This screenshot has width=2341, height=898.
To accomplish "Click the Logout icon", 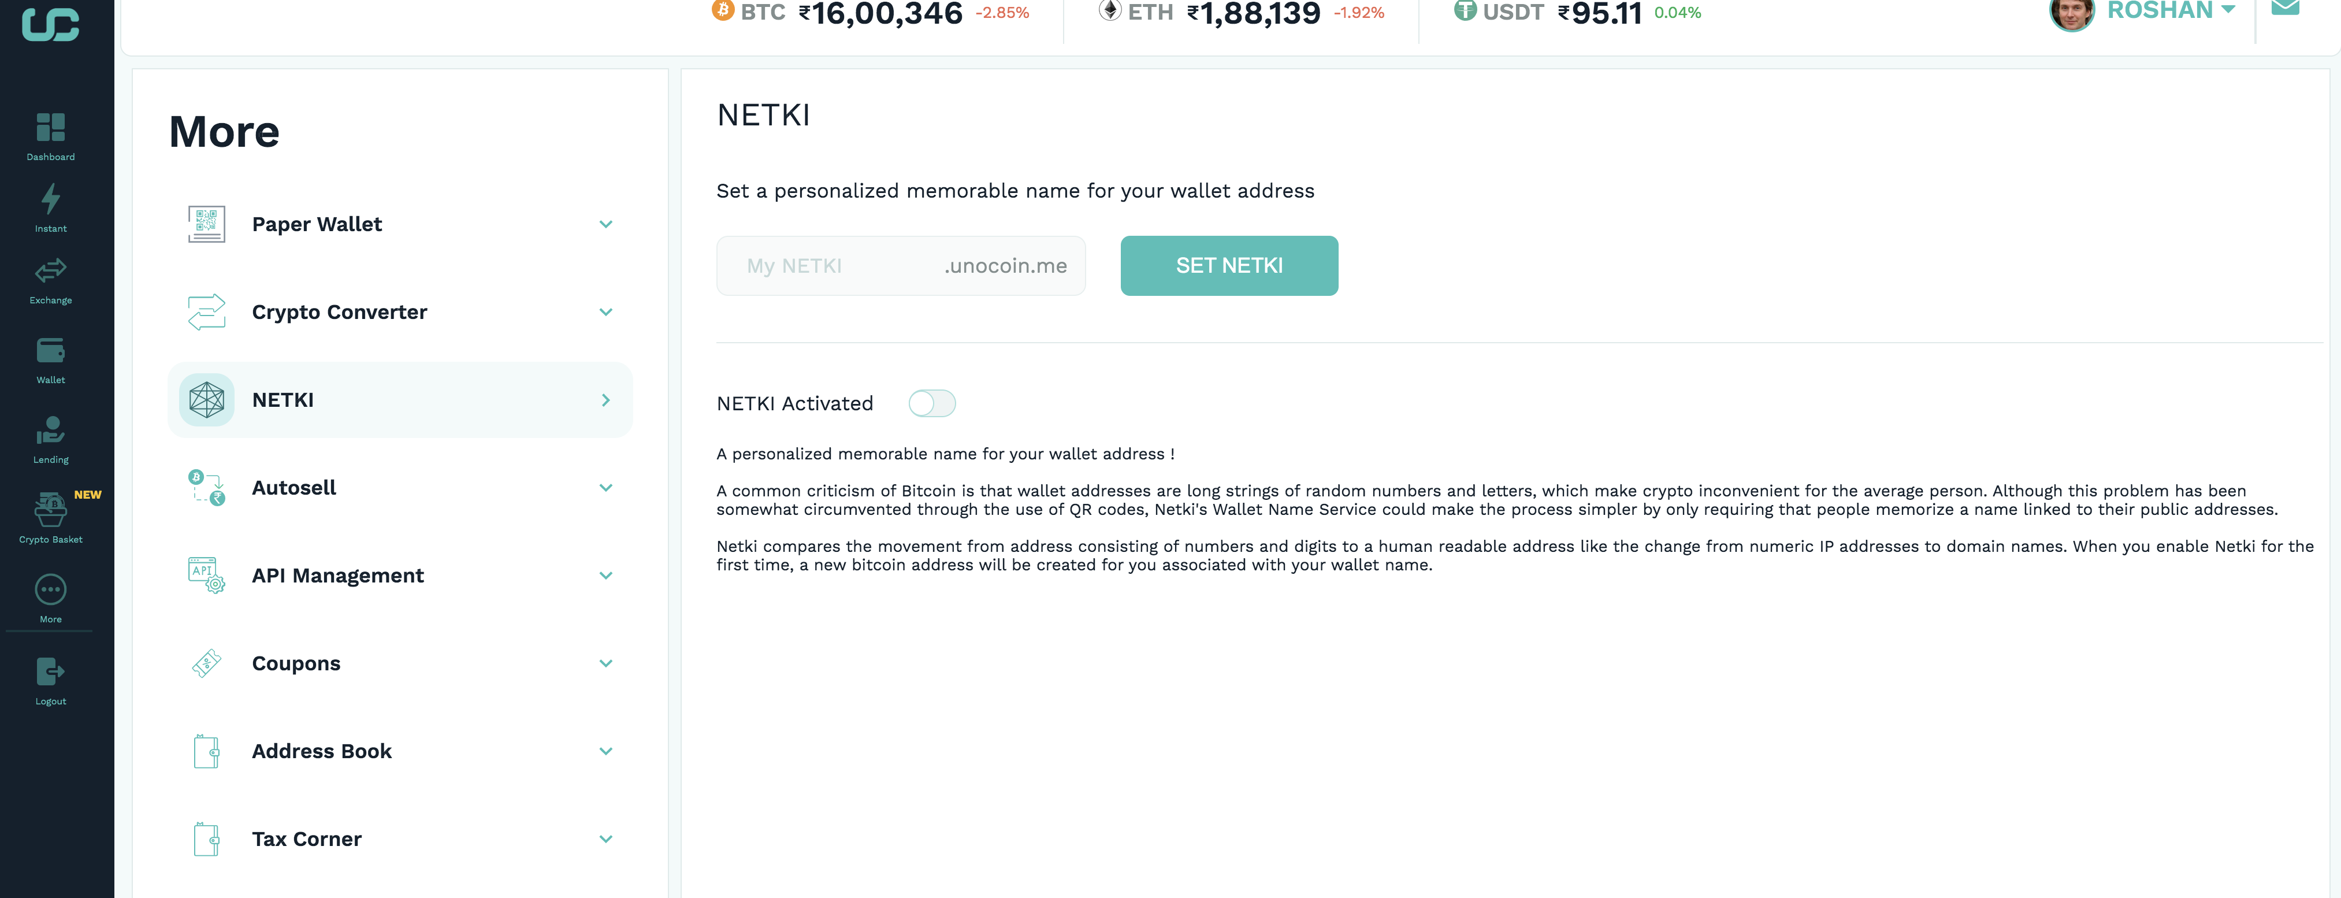I will pyautogui.click(x=51, y=671).
